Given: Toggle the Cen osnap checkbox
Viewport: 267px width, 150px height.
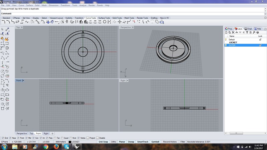Looking at the screenshot, I should (x=34, y=138).
